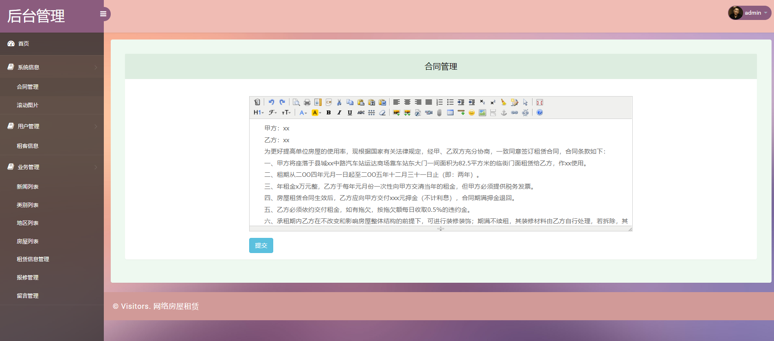The width and height of the screenshot is (774, 341).
Task: Apply quick format to content
Action: [x=515, y=102]
